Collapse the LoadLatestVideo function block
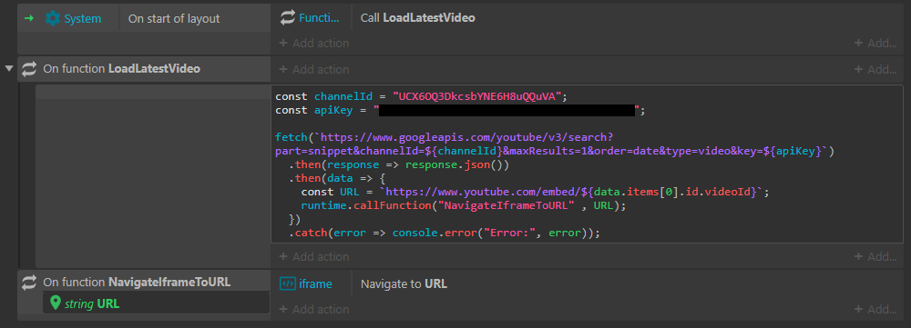Screen dimensions: 911x328 pyautogui.click(x=9, y=69)
